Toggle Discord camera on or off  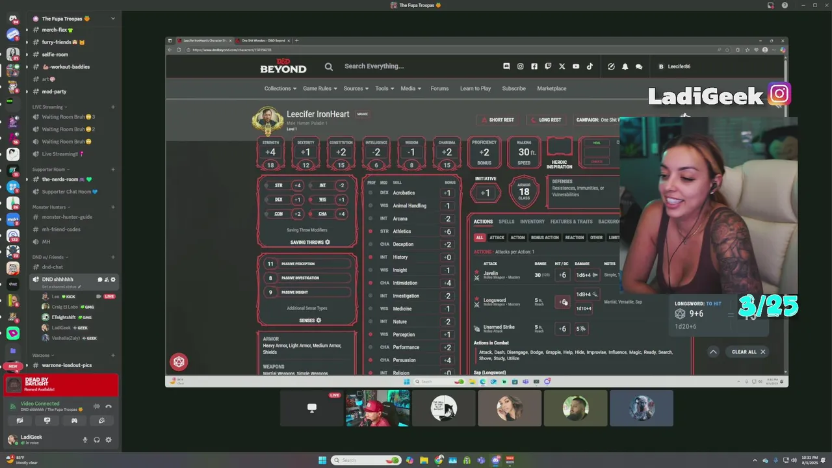(19, 421)
